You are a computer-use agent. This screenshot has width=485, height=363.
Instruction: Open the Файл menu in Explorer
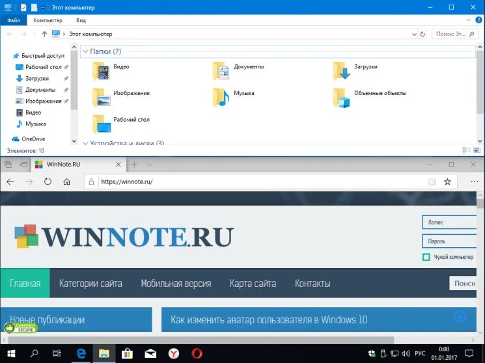point(13,20)
